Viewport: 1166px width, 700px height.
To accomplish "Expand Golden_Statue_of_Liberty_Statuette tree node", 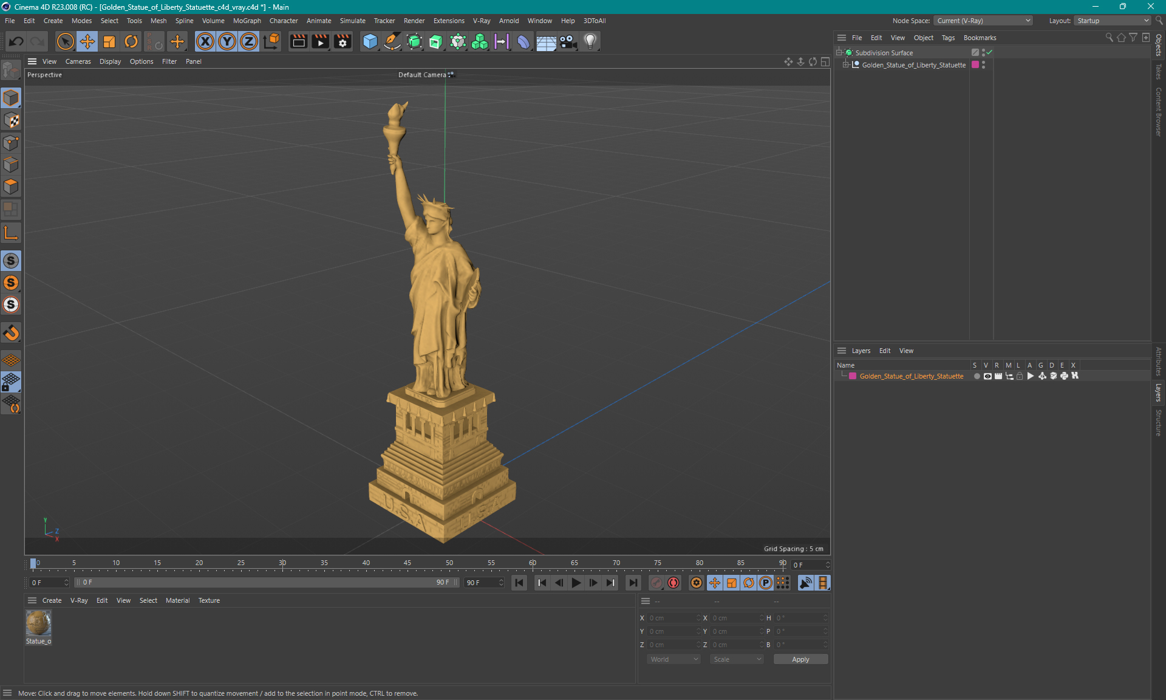I will (845, 65).
